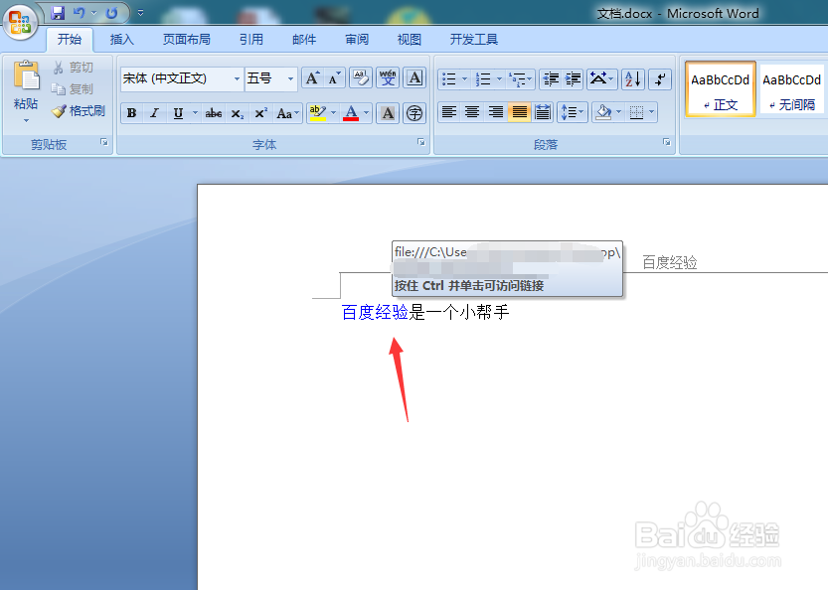The width and height of the screenshot is (828, 590).
Task: Click the 剪切 cut button
Action: click(x=74, y=68)
